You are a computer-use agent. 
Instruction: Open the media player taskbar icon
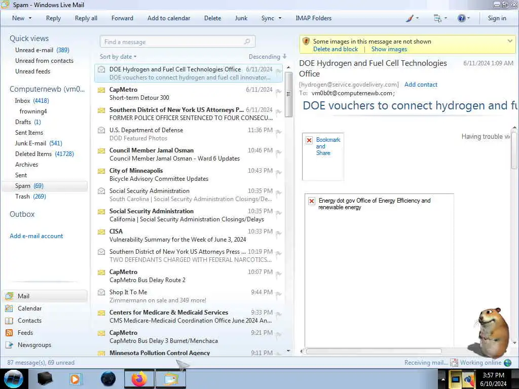tap(75, 379)
